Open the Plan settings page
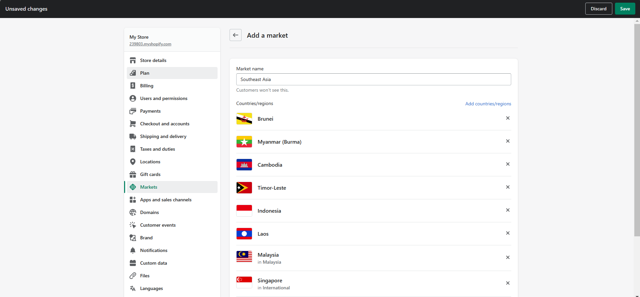This screenshot has width=640, height=297. [172, 73]
